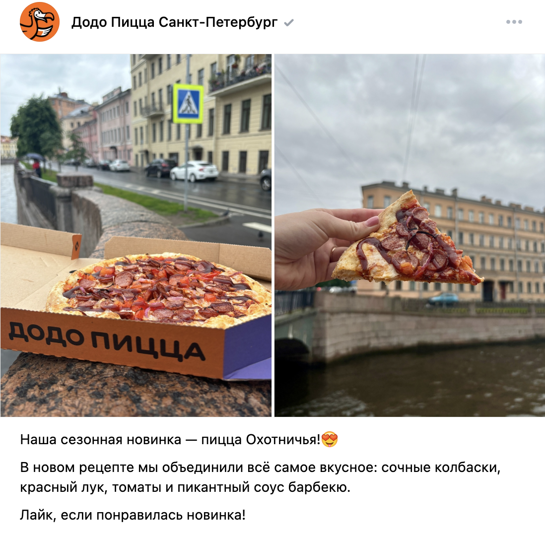Click the white car parked in left photo
This screenshot has width=545, height=535.
[194, 171]
